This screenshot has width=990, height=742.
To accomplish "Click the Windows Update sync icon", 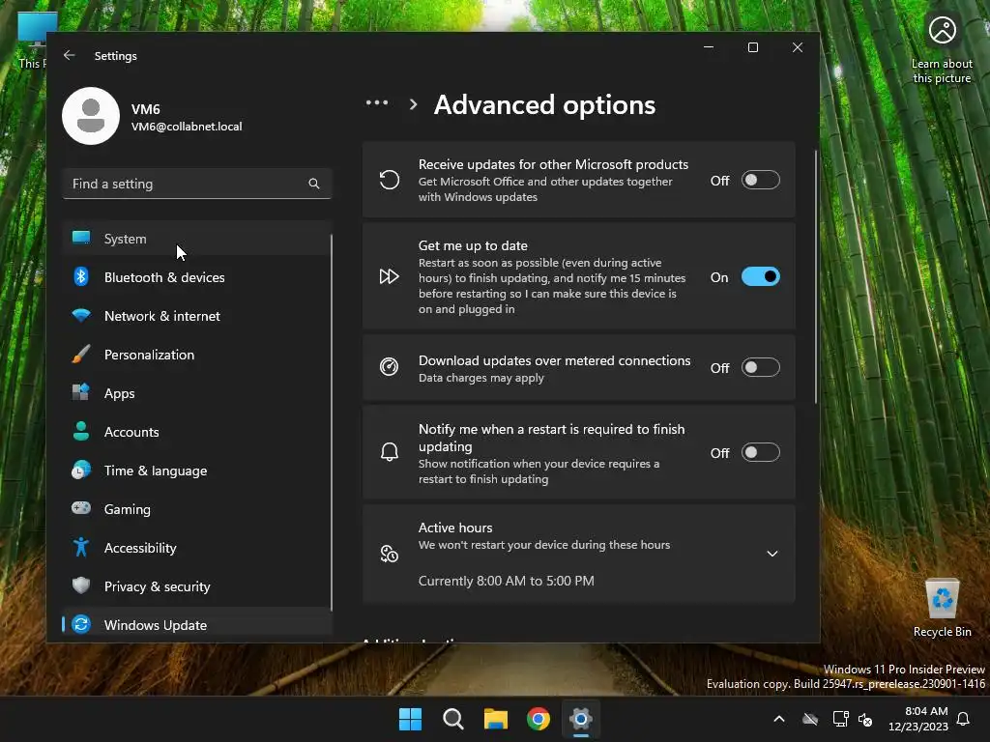I will [81, 624].
